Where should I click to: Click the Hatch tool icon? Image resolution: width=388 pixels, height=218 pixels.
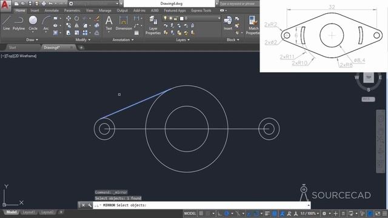coord(55,33)
